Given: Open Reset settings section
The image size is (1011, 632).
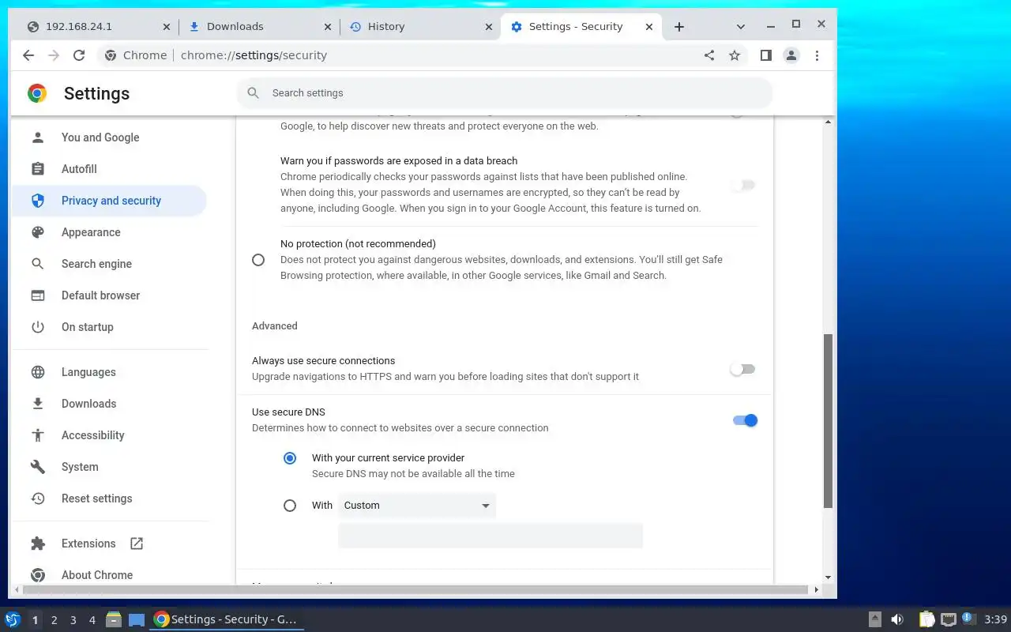Looking at the screenshot, I should click(109, 498).
